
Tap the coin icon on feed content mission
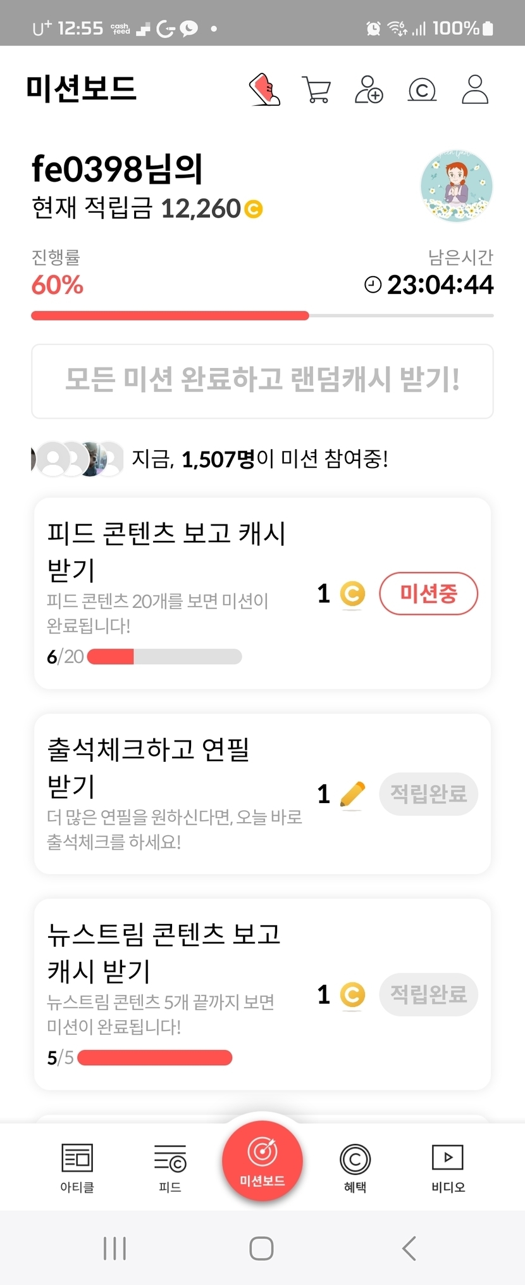[352, 593]
